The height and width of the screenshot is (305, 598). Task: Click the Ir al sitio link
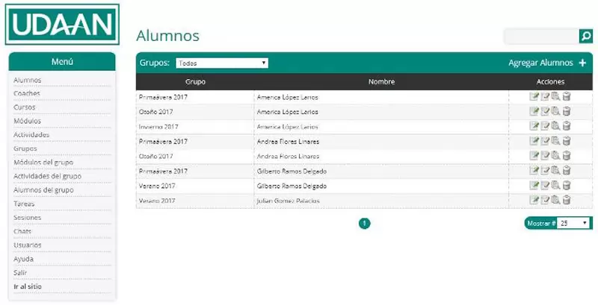28,286
